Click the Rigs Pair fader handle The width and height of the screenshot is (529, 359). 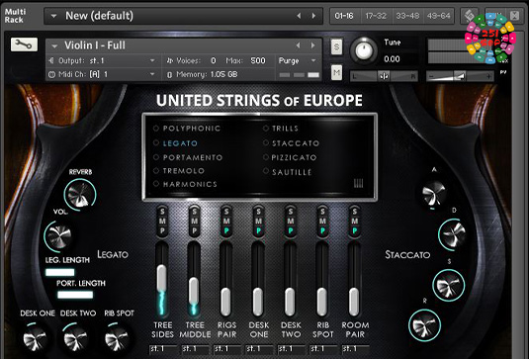point(225,302)
